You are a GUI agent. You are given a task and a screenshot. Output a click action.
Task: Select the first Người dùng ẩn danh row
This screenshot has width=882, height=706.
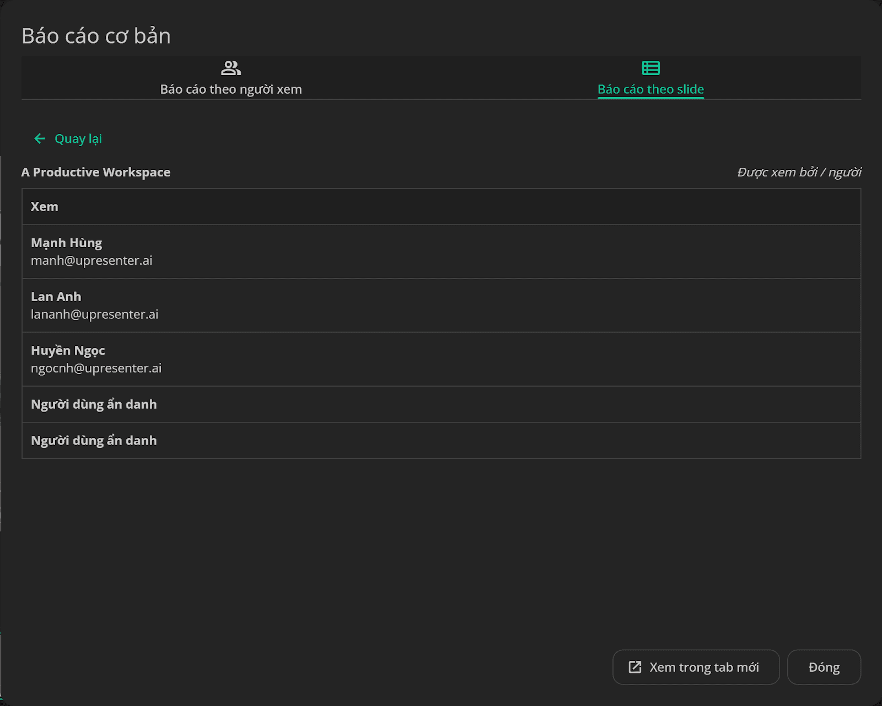441,404
